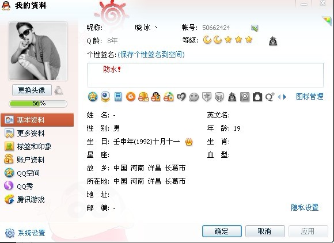The image size is (334, 243).
Task: Click the shopping bag icon in service row
Action: pos(257,97)
